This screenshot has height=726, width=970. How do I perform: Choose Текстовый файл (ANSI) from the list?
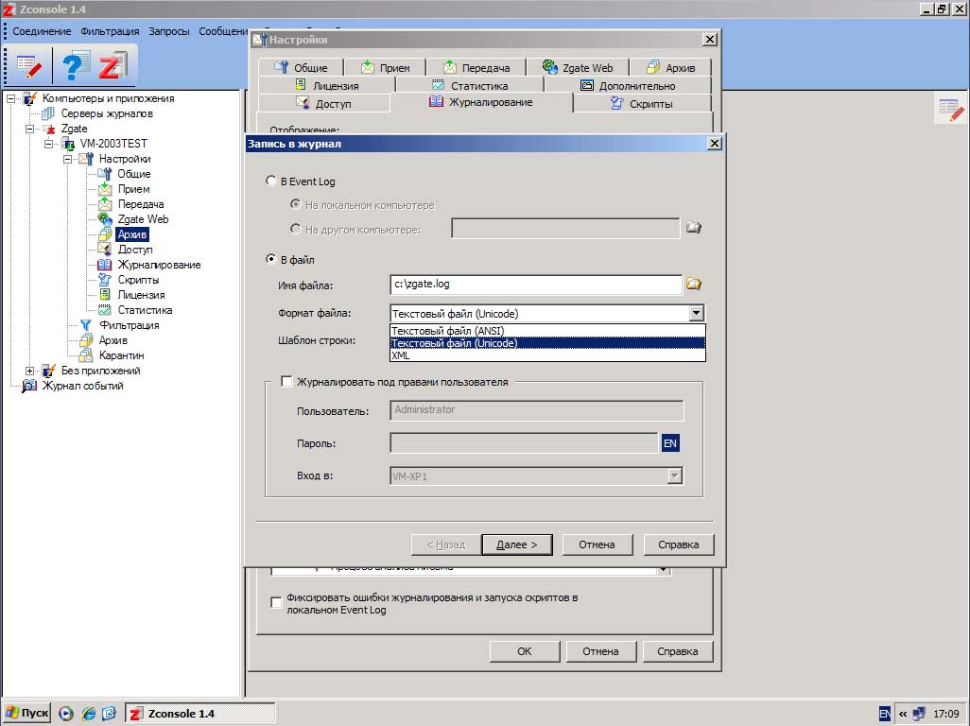(547, 331)
